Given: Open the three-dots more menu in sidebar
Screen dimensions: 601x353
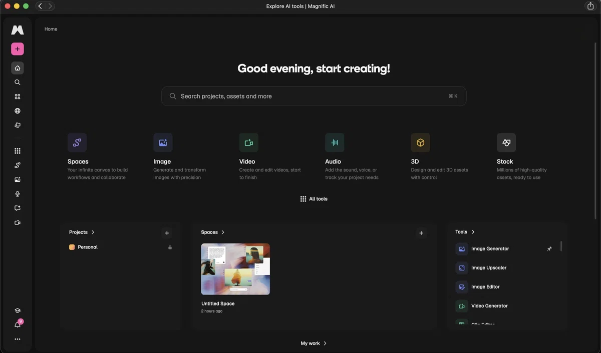Looking at the screenshot, I should pyautogui.click(x=18, y=339).
